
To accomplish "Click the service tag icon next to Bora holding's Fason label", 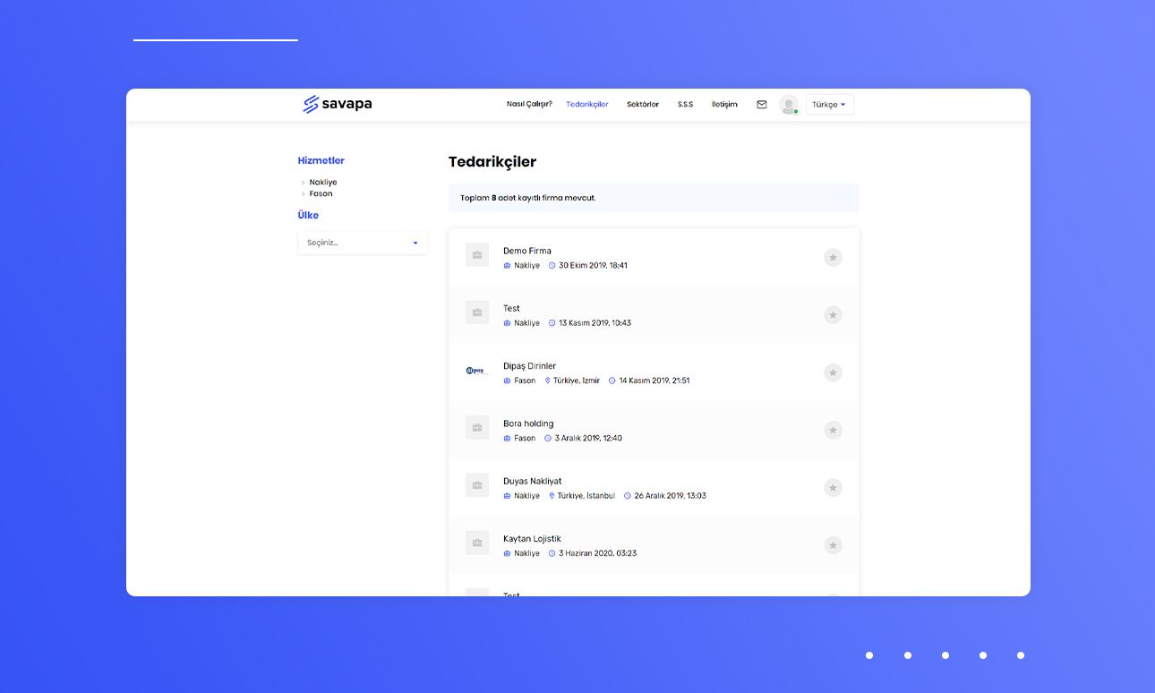I will point(507,438).
